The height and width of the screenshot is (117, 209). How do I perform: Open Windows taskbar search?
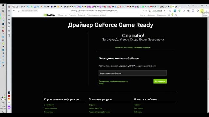(3, 8)
